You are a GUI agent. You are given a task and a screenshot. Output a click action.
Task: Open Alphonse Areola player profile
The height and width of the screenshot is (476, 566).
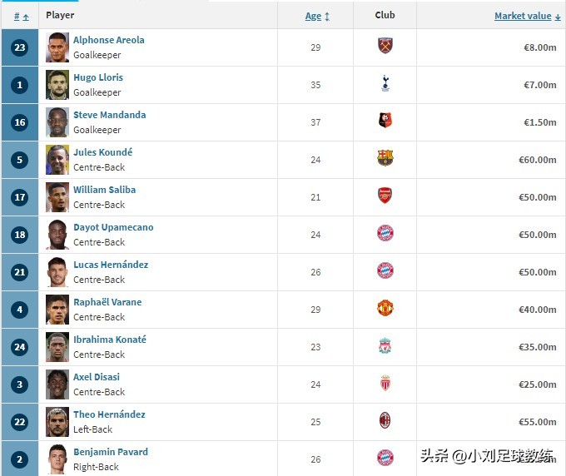pos(108,40)
